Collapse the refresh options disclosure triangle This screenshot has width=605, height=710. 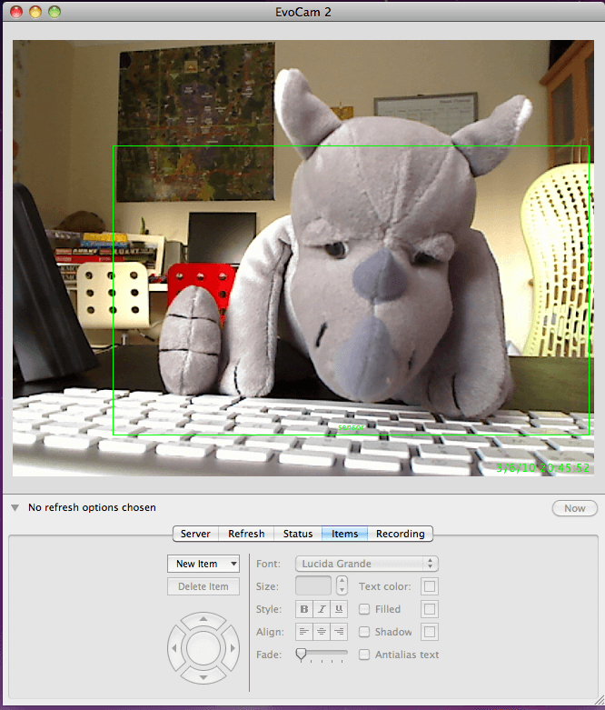point(15,508)
